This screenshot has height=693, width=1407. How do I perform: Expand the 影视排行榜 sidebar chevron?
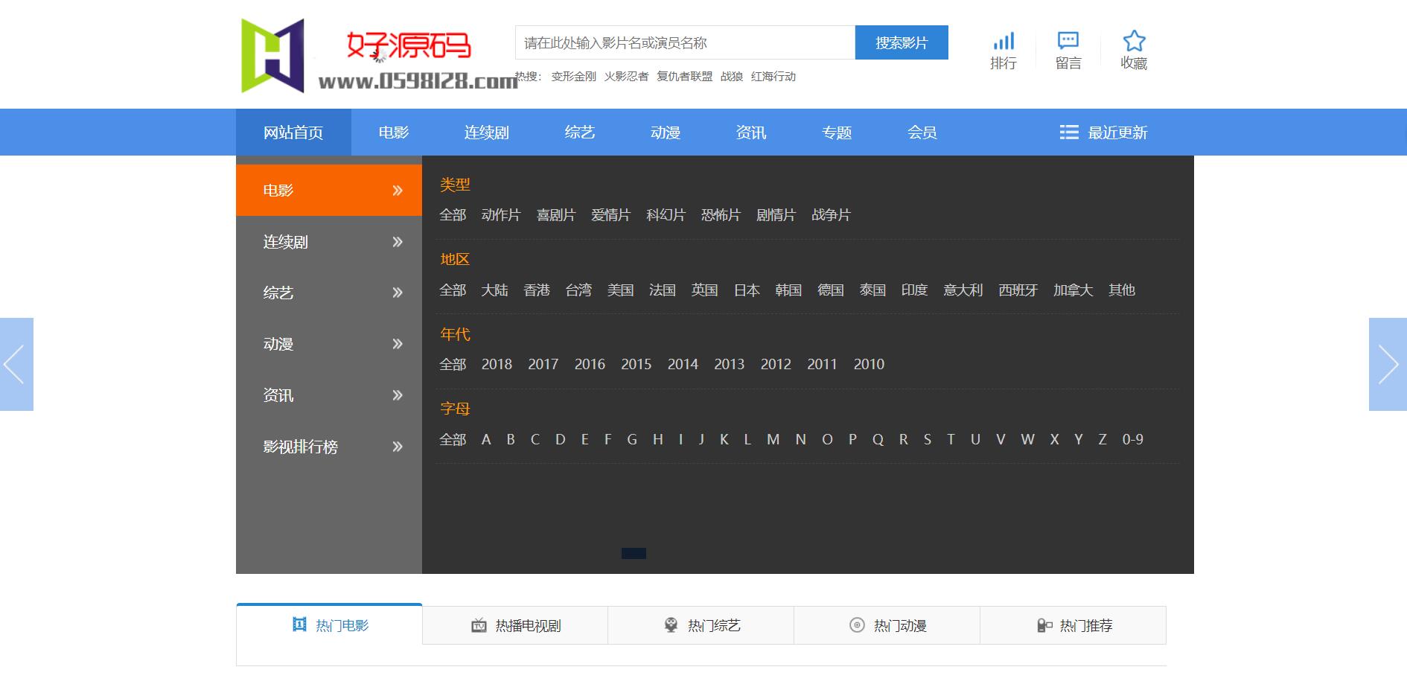coord(398,447)
